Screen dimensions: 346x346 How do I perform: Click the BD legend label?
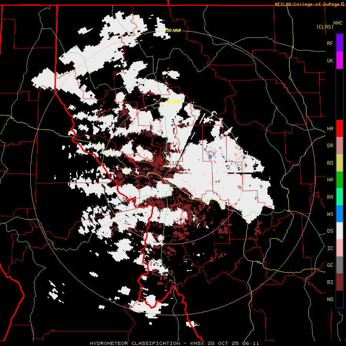330,163
